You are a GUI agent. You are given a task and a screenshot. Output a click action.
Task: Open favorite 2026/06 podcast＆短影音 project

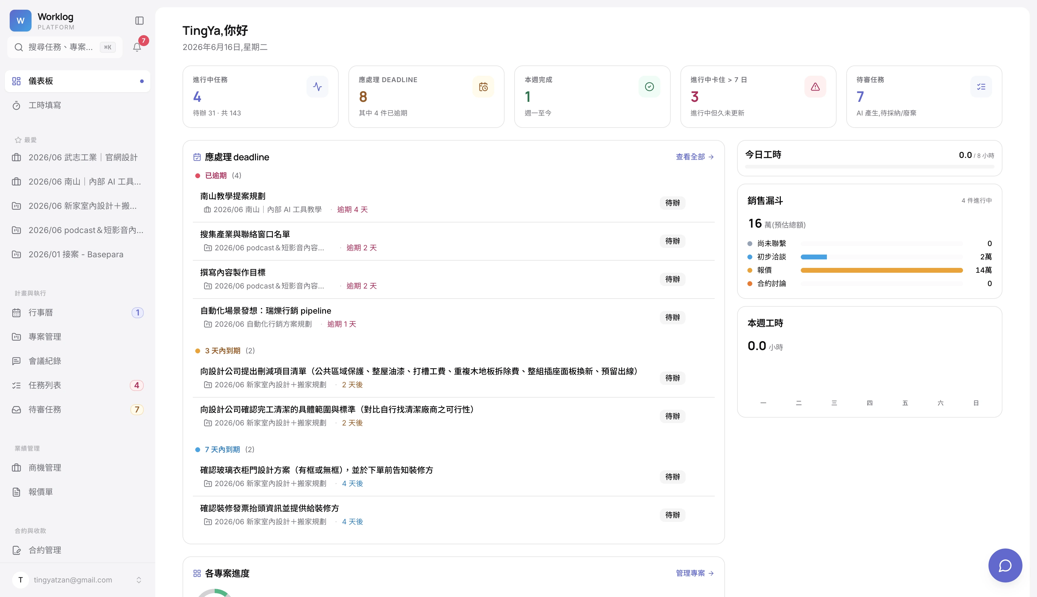coord(78,230)
